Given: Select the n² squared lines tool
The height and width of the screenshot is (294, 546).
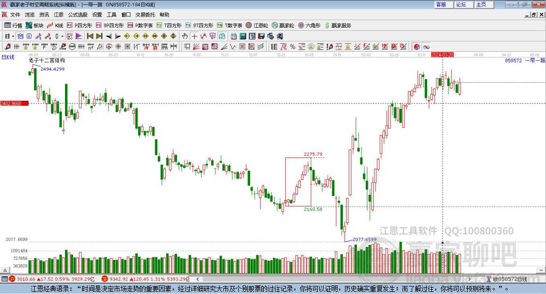Looking at the screenshot, I should coord(91,46).
